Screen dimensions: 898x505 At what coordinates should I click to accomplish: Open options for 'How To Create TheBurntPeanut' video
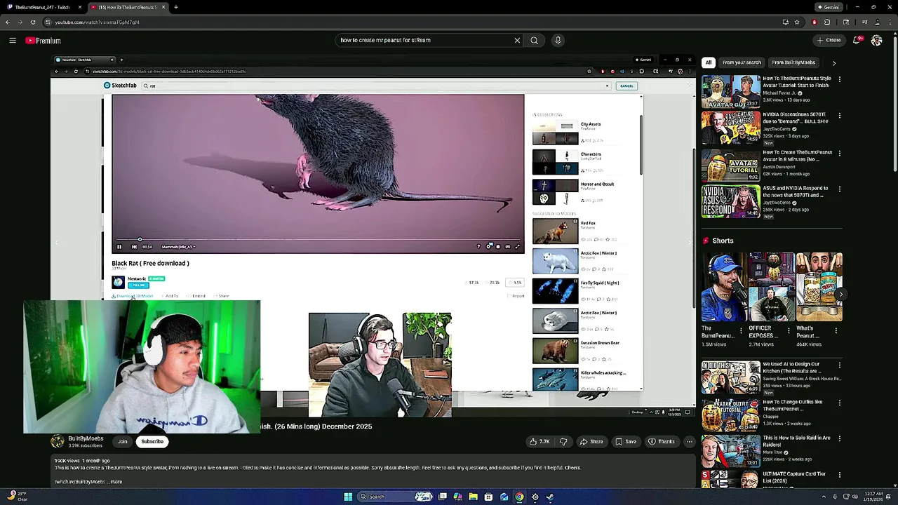pos(839,152)
